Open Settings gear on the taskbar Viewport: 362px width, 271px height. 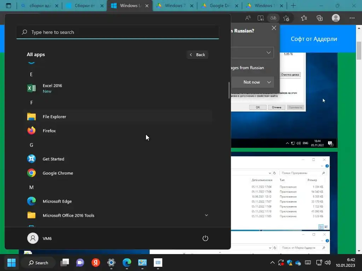tap(111, 263)
